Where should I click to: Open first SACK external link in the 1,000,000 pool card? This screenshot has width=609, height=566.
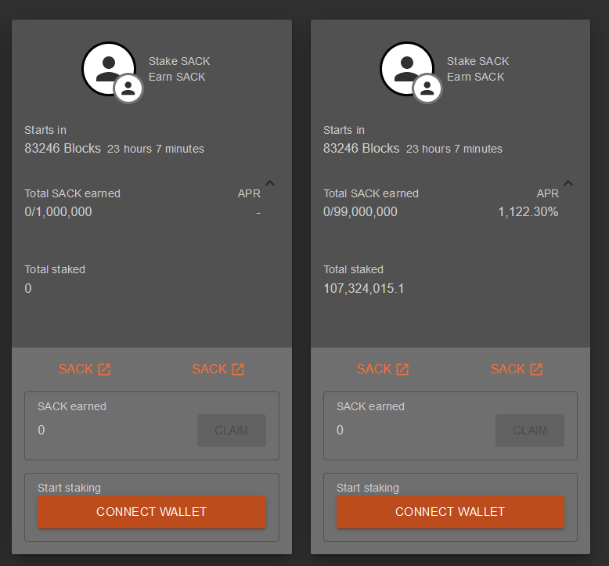pyautogui.click(x=85, y=369)
